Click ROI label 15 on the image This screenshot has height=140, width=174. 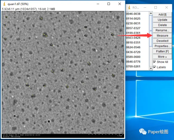[x=51, y=45]
